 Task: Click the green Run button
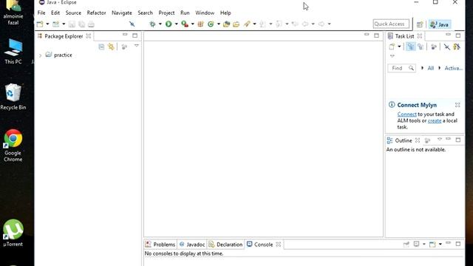(169, 24)
